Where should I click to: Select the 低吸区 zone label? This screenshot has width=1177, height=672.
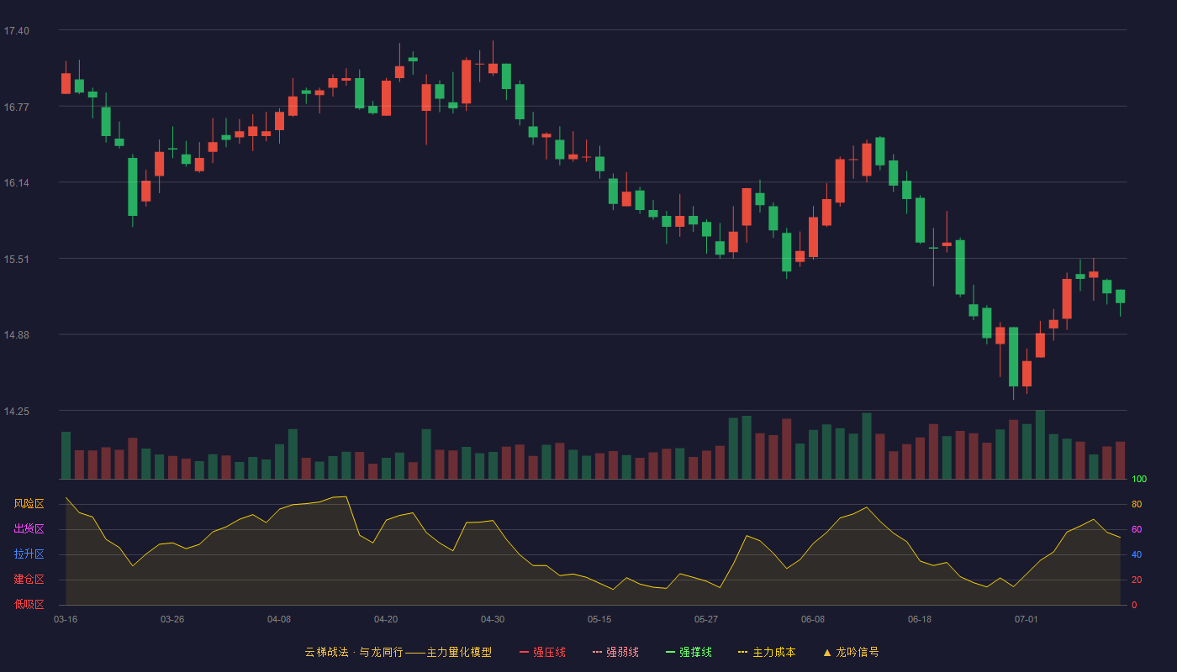29,604
